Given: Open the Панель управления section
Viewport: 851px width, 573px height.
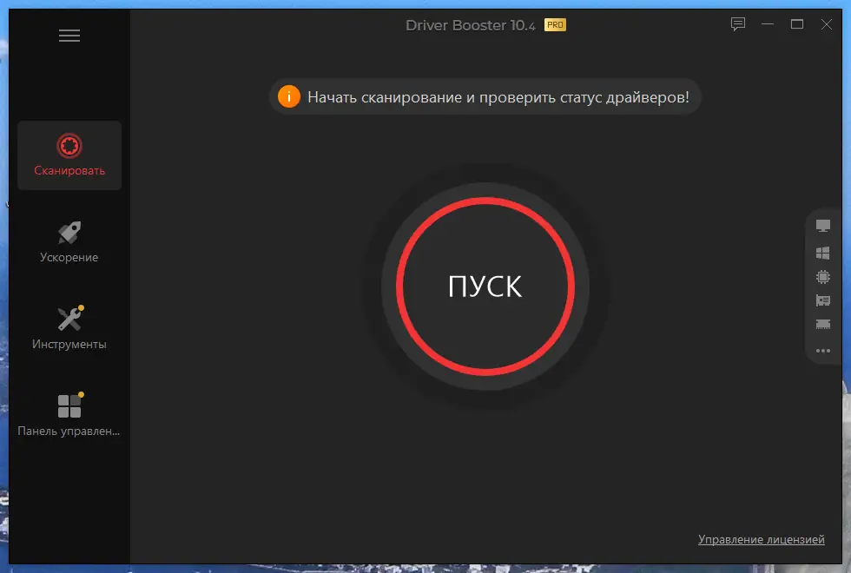Looking at the screenshot, I should pyautogui.click(x=69, y=415).
